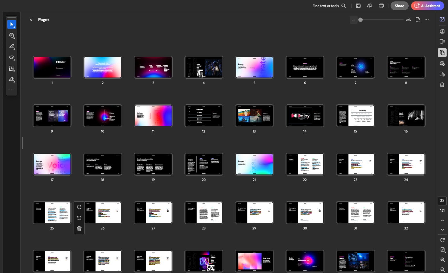Click the Share button
448x273 pixels.
[399, 6]
